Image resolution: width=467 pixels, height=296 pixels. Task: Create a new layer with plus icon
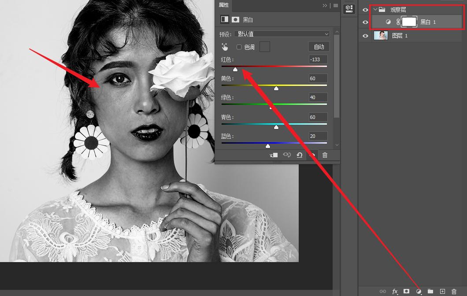(442, 292)
